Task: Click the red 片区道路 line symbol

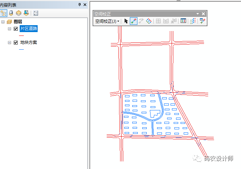Action: coord(21,36)
